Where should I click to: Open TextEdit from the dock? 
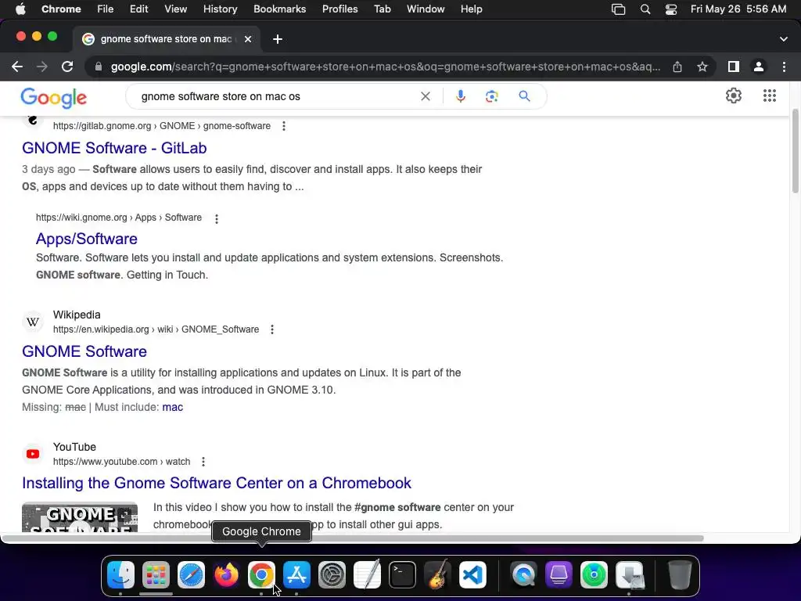[x=368, y=575]
